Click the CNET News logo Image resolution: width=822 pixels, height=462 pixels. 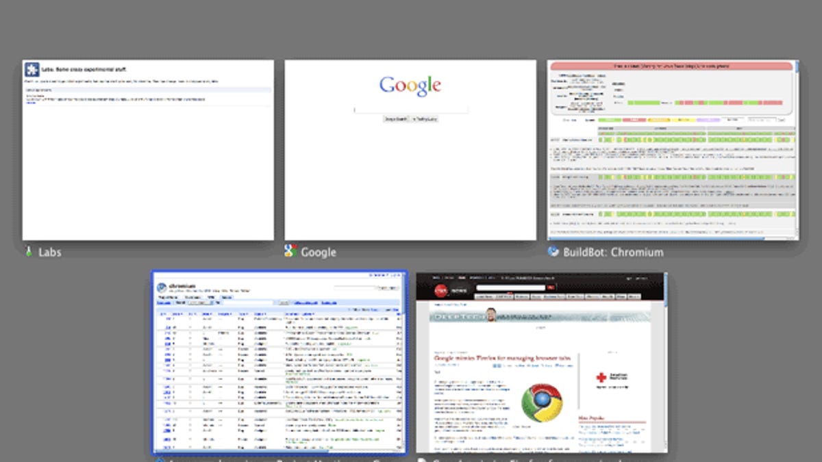(442, 289)
